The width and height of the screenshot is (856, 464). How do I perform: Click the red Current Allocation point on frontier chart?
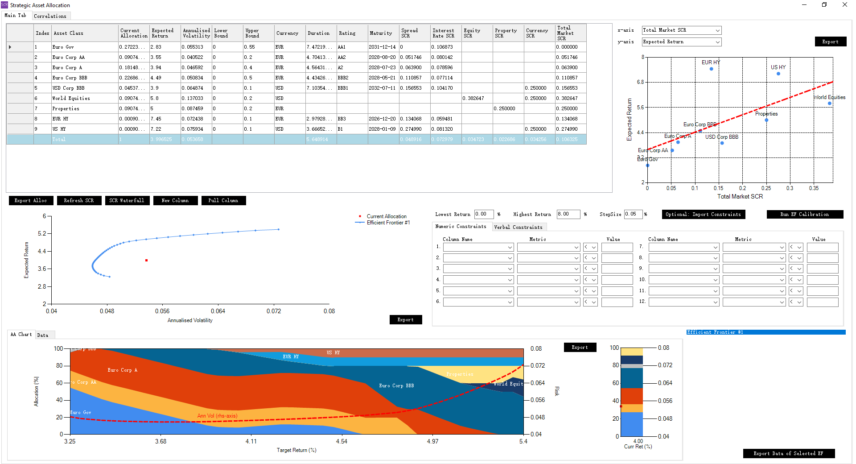tap(146, 260)
